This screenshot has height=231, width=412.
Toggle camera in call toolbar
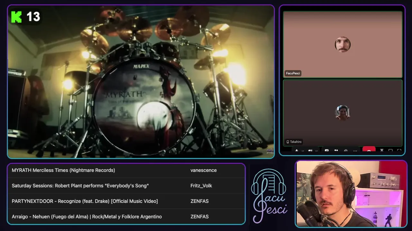tap(310, 150)
